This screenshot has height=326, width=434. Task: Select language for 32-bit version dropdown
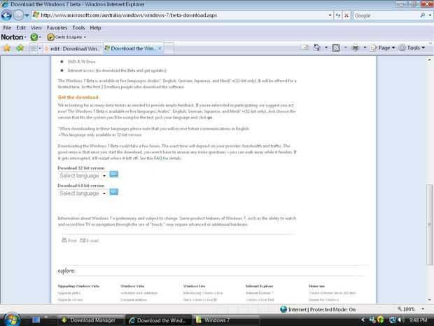(x=83, y=176)
